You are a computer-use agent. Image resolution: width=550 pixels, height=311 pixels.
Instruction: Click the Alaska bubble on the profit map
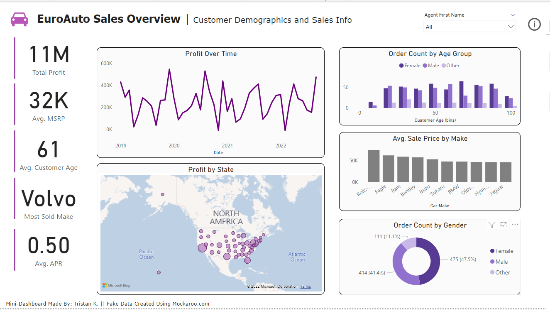(163, 194)
